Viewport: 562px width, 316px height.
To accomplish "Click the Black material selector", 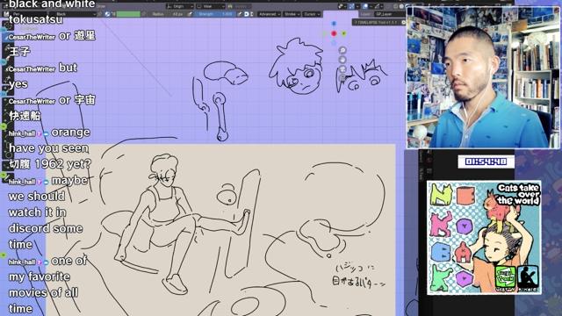I will (x=75, y=14).
